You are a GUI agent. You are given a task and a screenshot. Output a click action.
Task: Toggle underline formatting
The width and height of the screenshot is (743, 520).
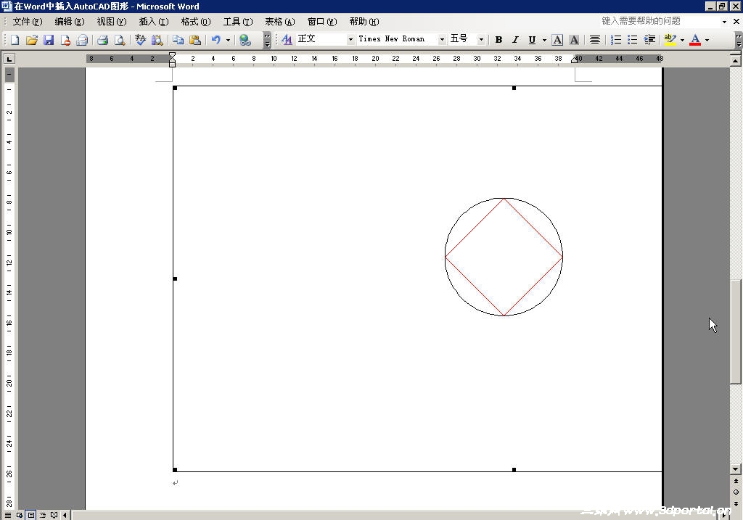point(532,40)
